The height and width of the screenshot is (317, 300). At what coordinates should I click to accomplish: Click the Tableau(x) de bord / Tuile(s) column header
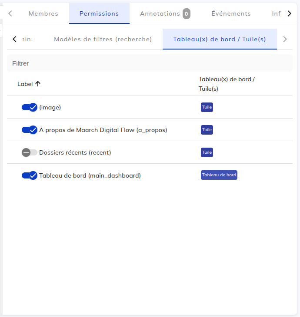tap(227, 84)
